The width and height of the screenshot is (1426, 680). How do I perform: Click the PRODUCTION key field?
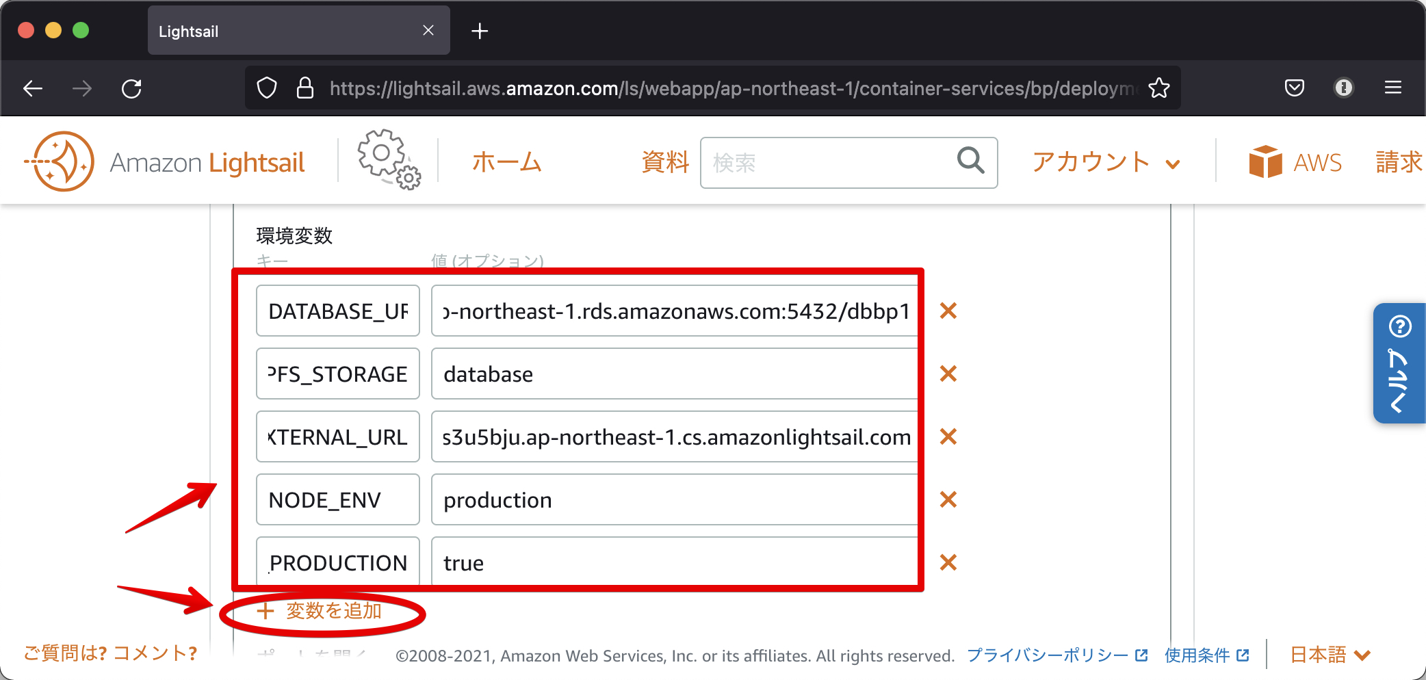[x=338, y=562]
